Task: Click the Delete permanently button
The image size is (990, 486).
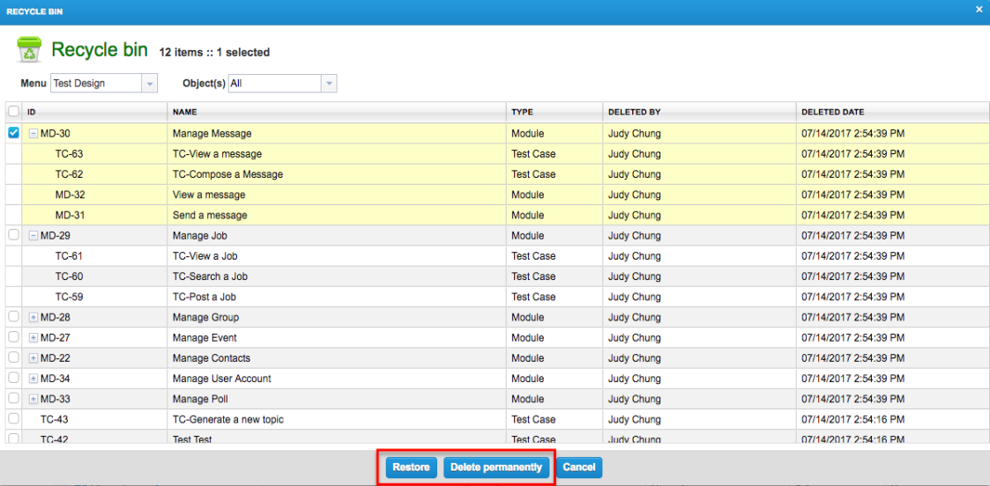Action: tap(496, 468)
